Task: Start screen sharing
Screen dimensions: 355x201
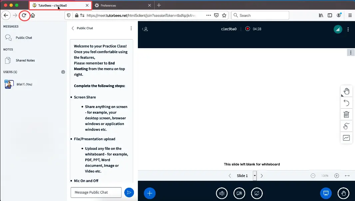Action: (x=256, y=193)
